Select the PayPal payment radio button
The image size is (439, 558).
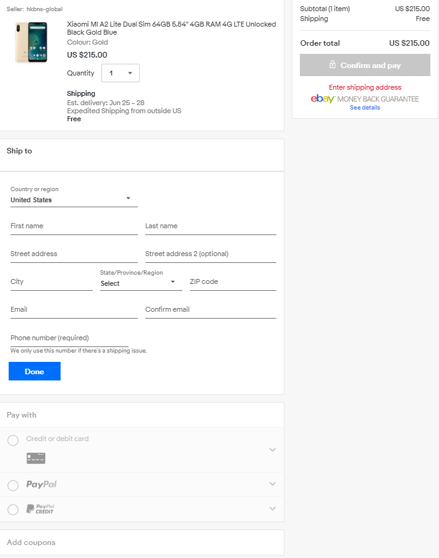click(x=13, y=486)
